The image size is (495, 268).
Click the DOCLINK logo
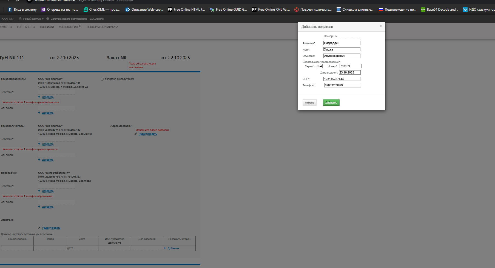tap(7, 19)
